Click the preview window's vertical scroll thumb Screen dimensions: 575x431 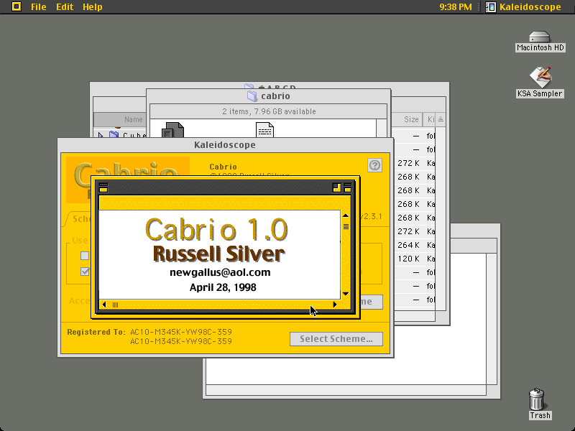point(346,227)
